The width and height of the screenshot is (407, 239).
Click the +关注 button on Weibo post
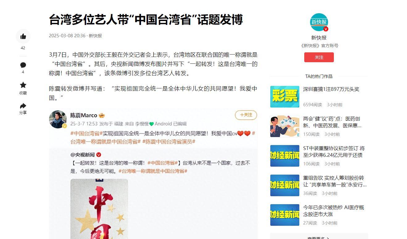tap(246, 115)
